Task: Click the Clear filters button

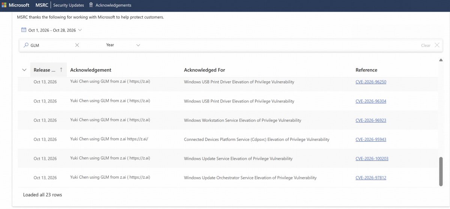Action: 426,45
